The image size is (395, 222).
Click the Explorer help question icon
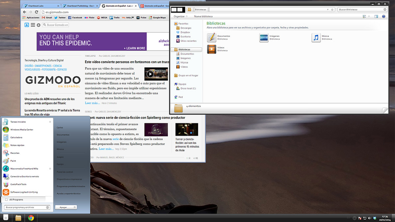pyautogui.click(x=384, y=16)
